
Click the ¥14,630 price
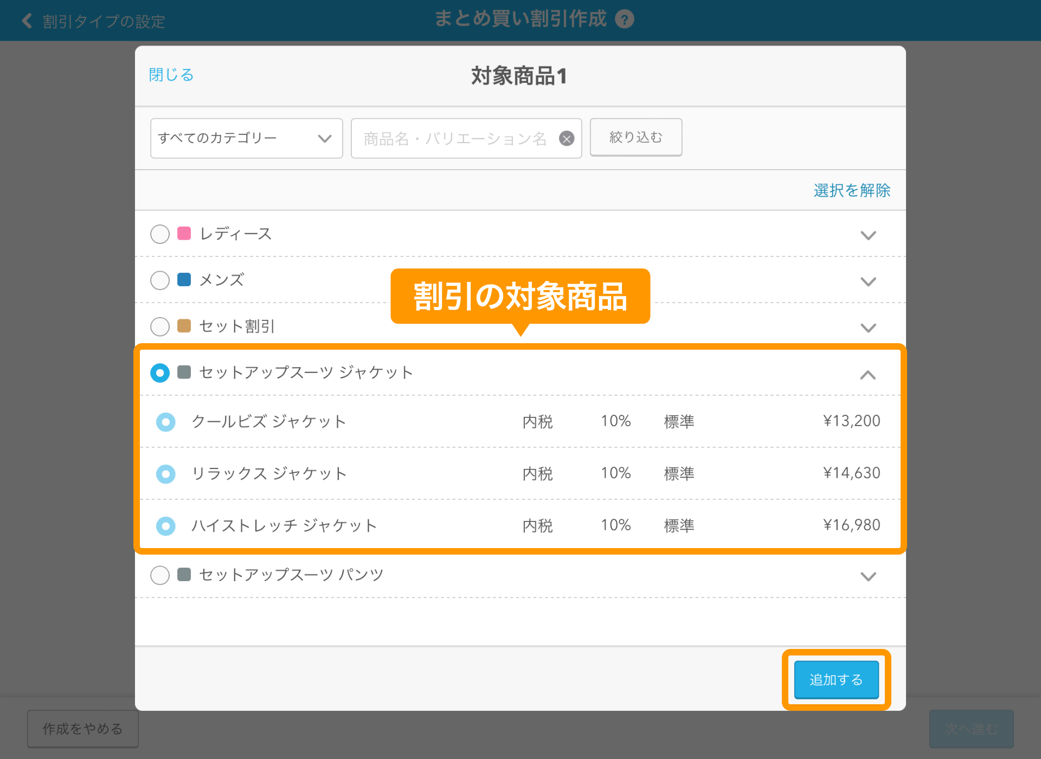pos(852,473)
